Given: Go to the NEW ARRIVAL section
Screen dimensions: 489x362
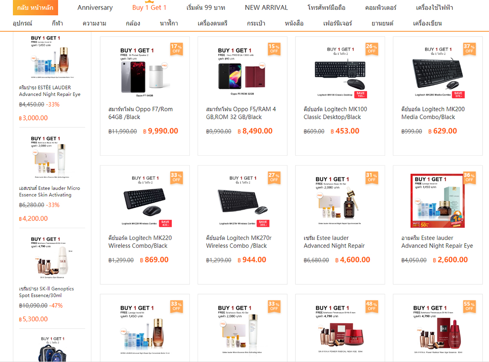Looking at the screenshot, I should click(x=266, y=7).
